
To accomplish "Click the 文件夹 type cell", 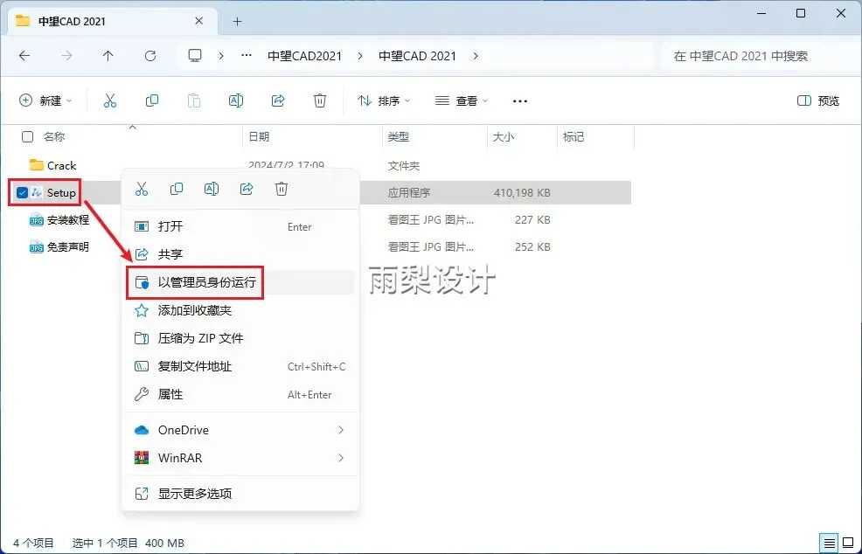I will point(404,165).
